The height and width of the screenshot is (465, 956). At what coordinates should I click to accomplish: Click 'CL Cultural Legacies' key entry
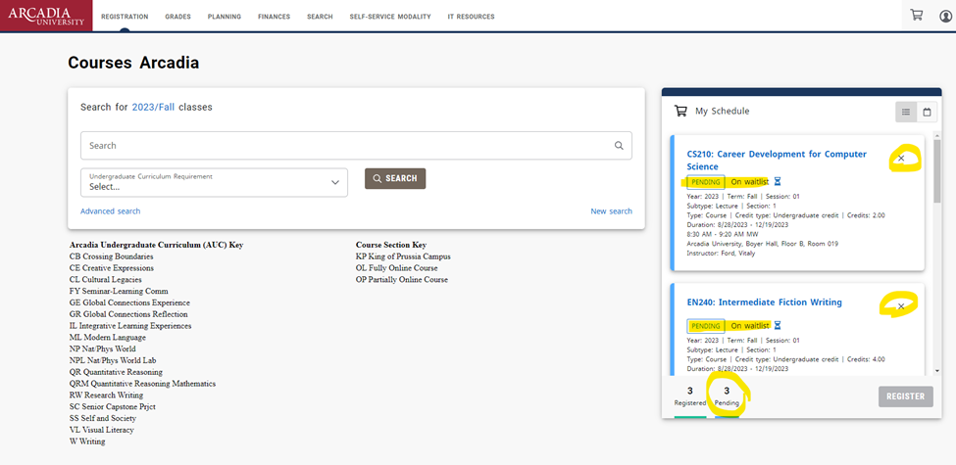(x=106, y=280)
